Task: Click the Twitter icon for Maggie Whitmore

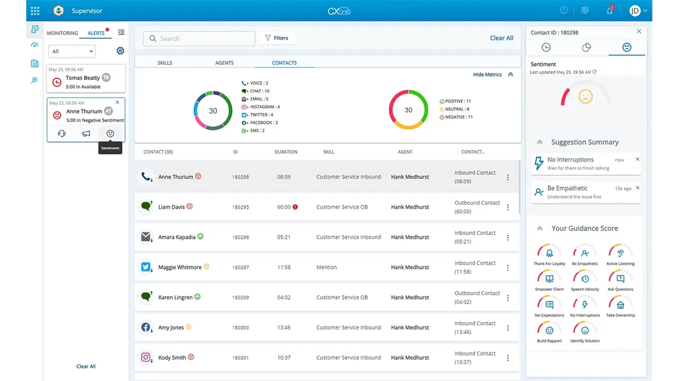Action: (146, 267)
